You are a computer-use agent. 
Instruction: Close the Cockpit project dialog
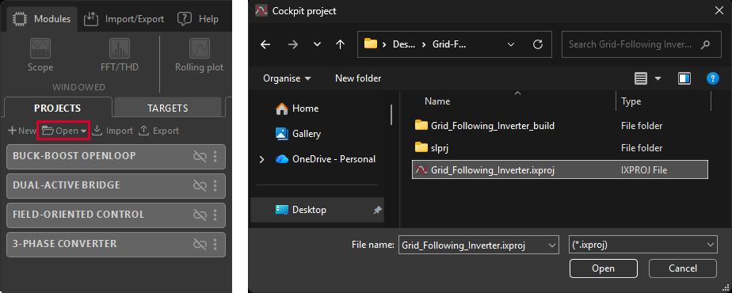pos(719,11)
